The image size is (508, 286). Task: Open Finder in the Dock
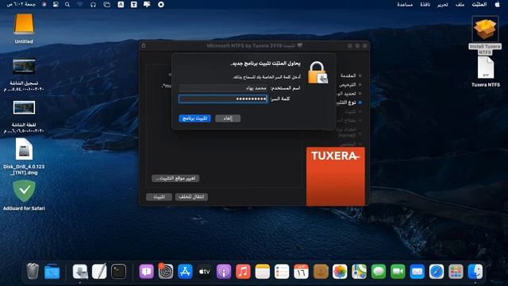click(475, 272)
